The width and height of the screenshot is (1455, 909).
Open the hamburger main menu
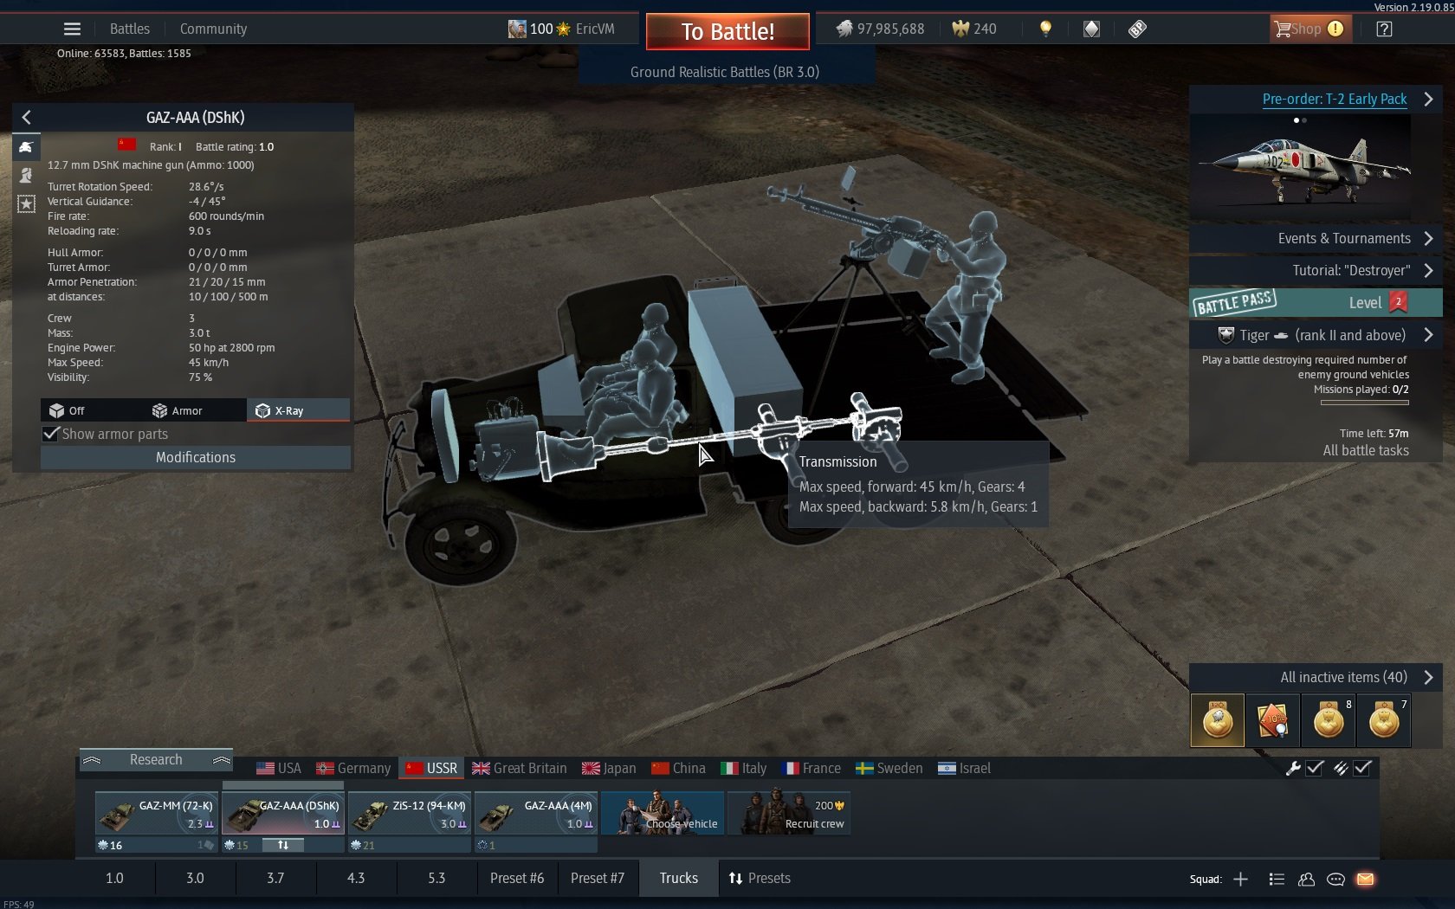coord(72,29)
